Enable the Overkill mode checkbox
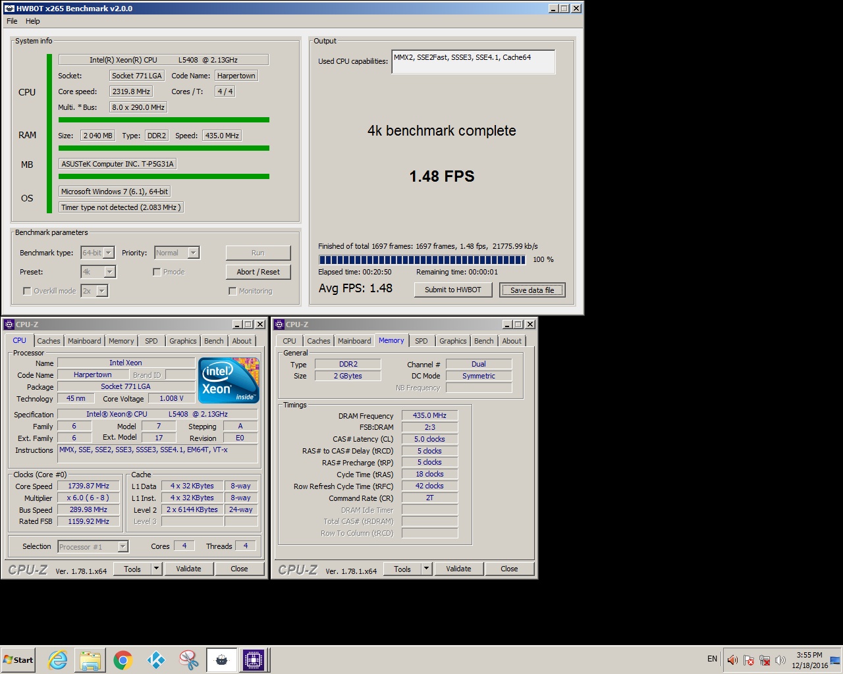Viewport: 843px width, 674px height. pyautogui.click(x=27, y=291)
